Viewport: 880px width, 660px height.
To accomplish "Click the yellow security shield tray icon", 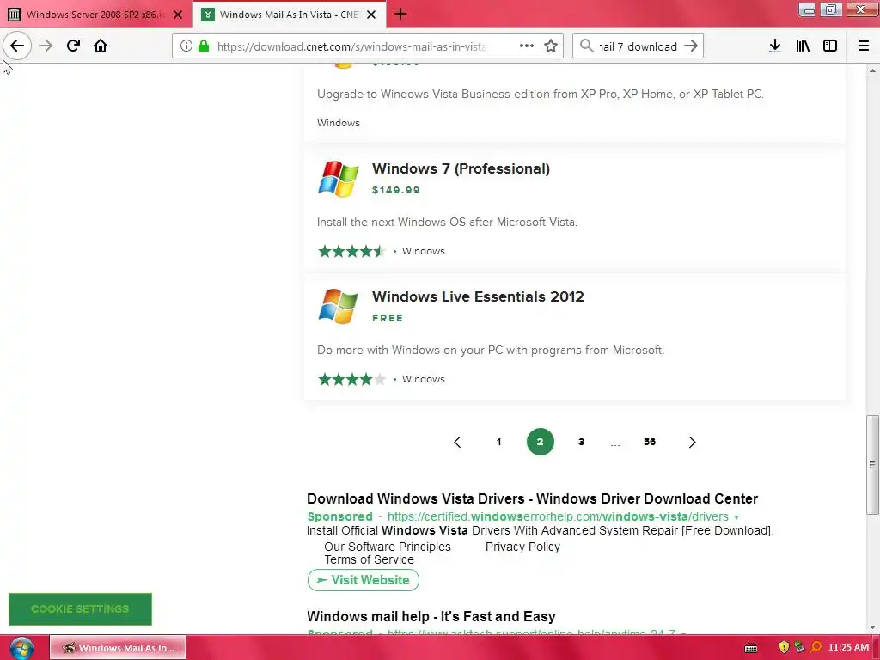I will [784, 648].
